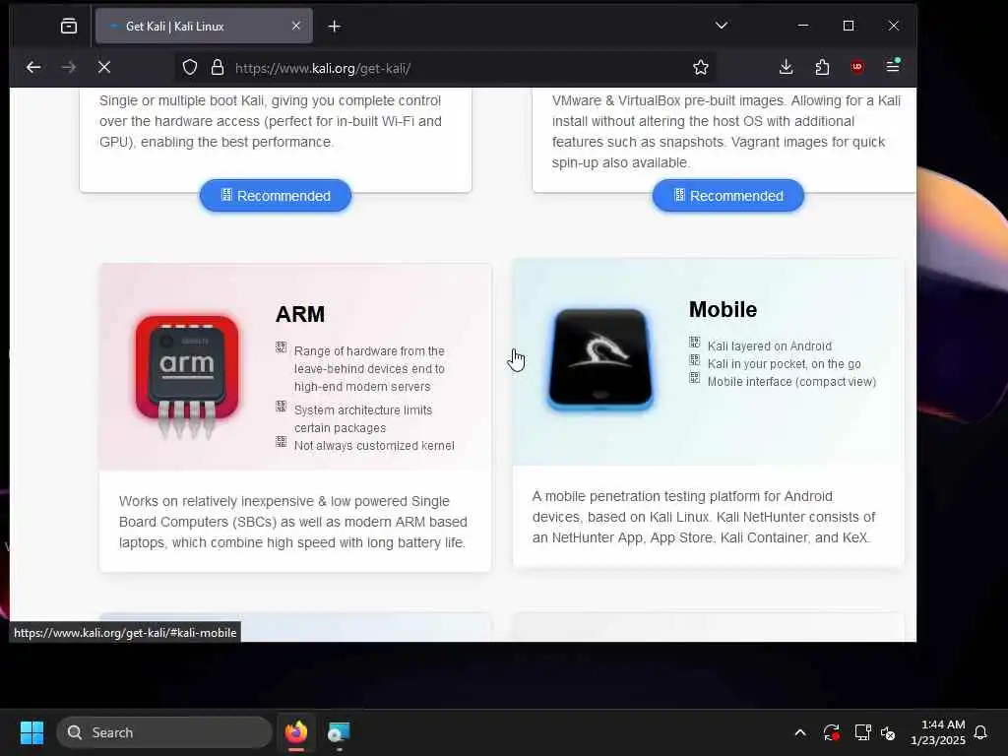Click the ARM chip image
This screenshot has height=756, width=1008.
[x=186, y=376]
